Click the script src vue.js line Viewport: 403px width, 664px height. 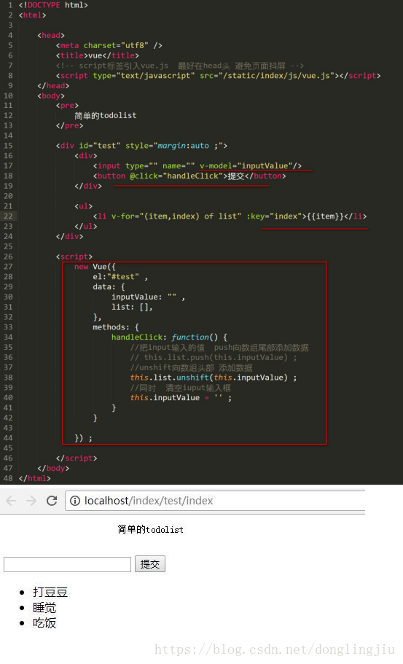pyautogui.click(x=219, y=76)
